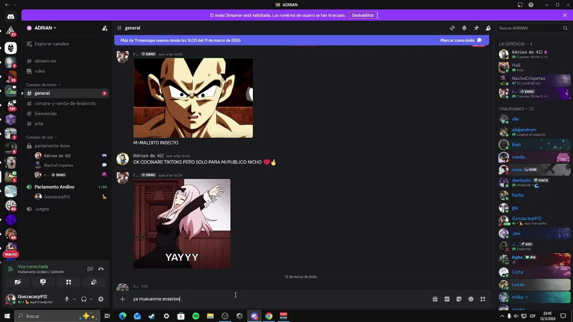Click the voice connection signal icon
Image resolution: width=573 pixels, height=322 pixels.
pyautogui.click(x=11, y=269)
